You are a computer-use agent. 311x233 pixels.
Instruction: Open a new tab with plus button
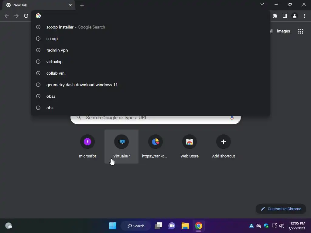click(x=82, y=5)
